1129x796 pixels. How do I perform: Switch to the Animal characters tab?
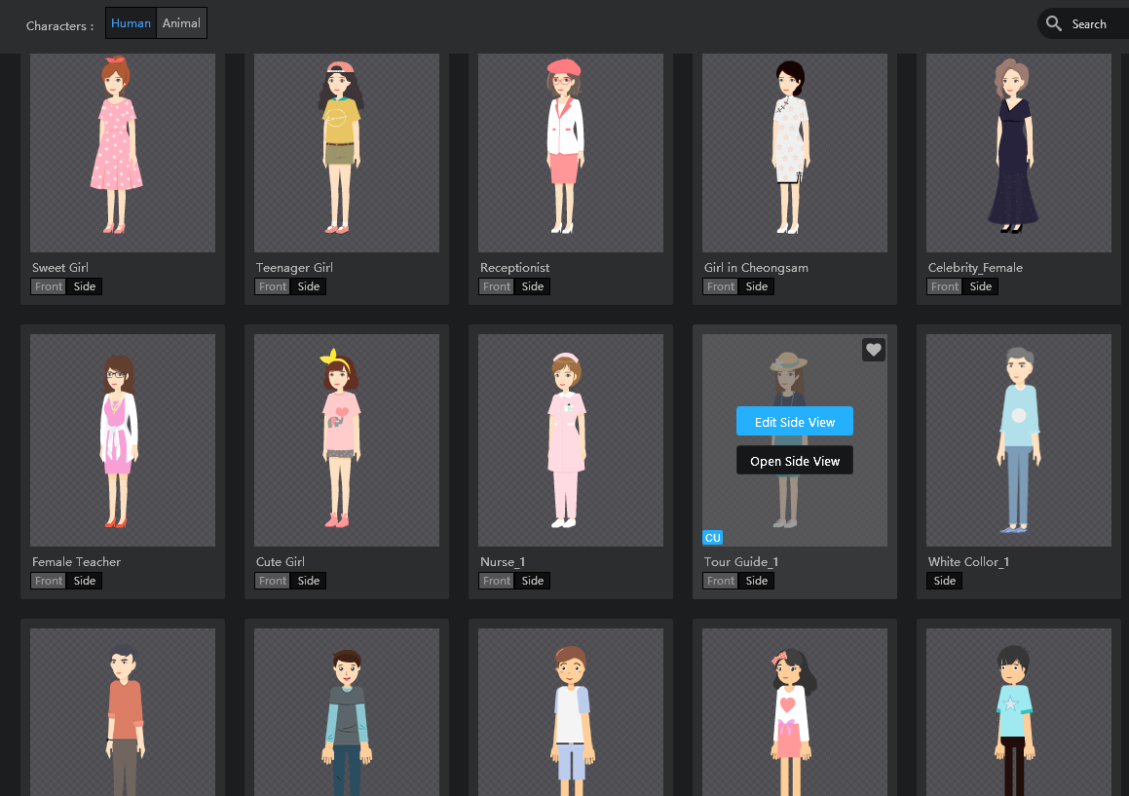pyautogui.click(x=181, y=22)
